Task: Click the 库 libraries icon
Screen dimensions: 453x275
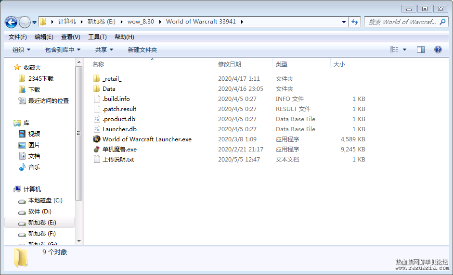Action: (x=17, y=123)
